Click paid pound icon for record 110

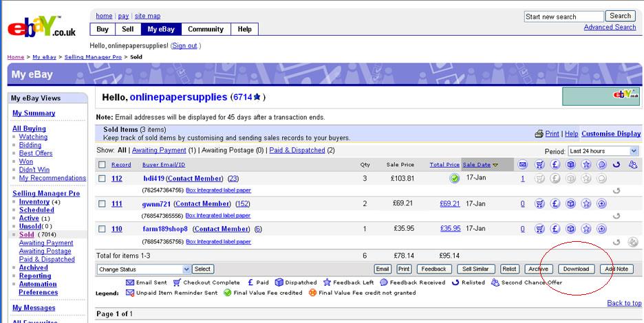(x=555, y=229)
